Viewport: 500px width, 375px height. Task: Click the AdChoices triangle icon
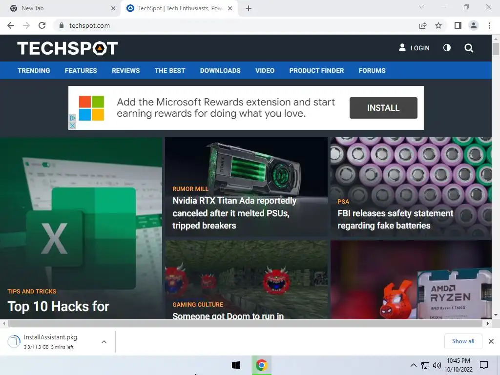pos(72,118)
